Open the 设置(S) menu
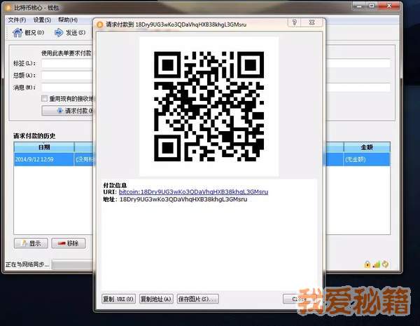420x326 pixels. tap(42, 20)
